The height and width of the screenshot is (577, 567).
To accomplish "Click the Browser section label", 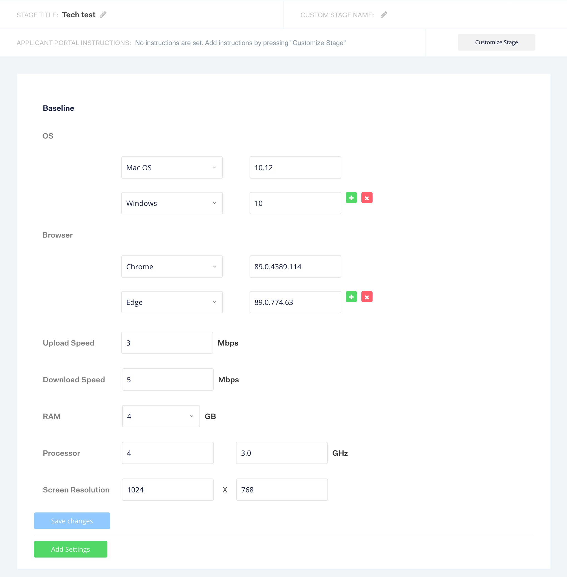I will [x=58, y=235].
